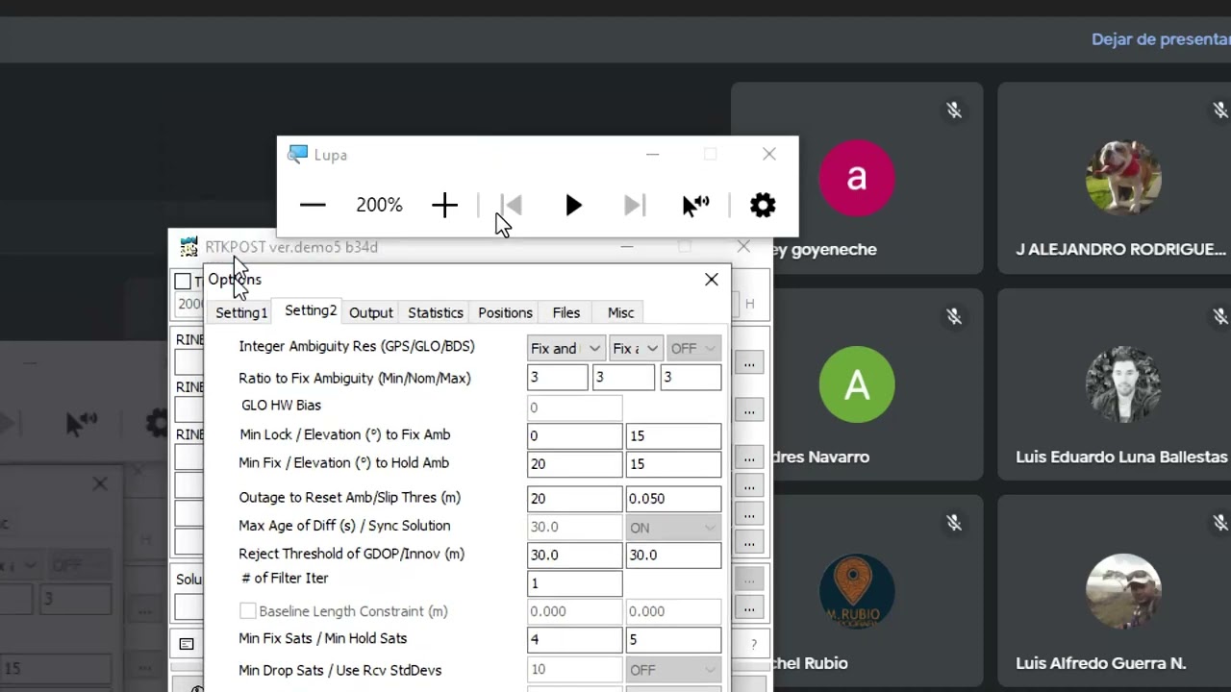This screenshot has height=692, width=1231.
Task: Open the Sync Solution ON dropdown
Action: click(673, 527)
